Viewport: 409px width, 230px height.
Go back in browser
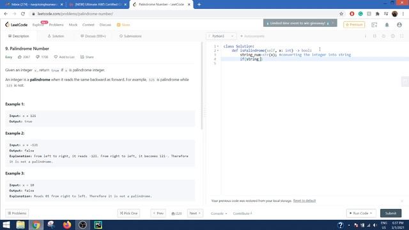(x=6, y=14)
